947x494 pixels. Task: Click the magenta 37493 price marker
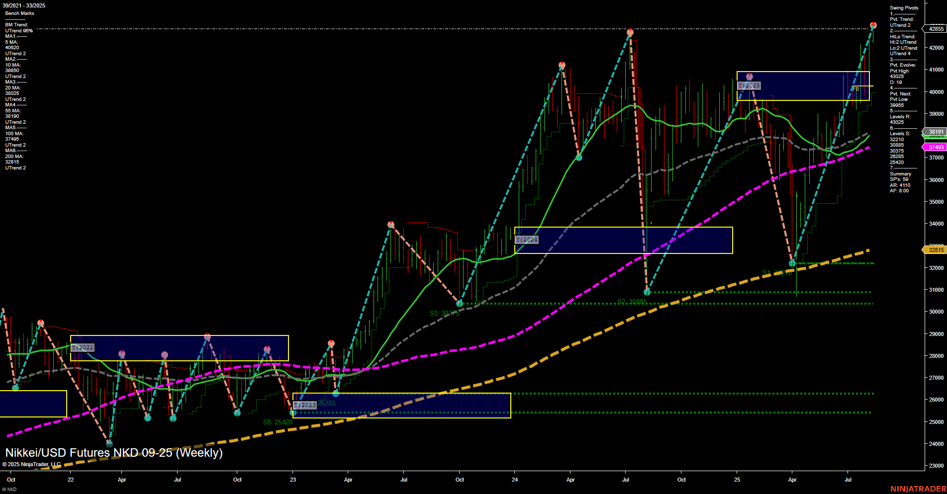935,147
